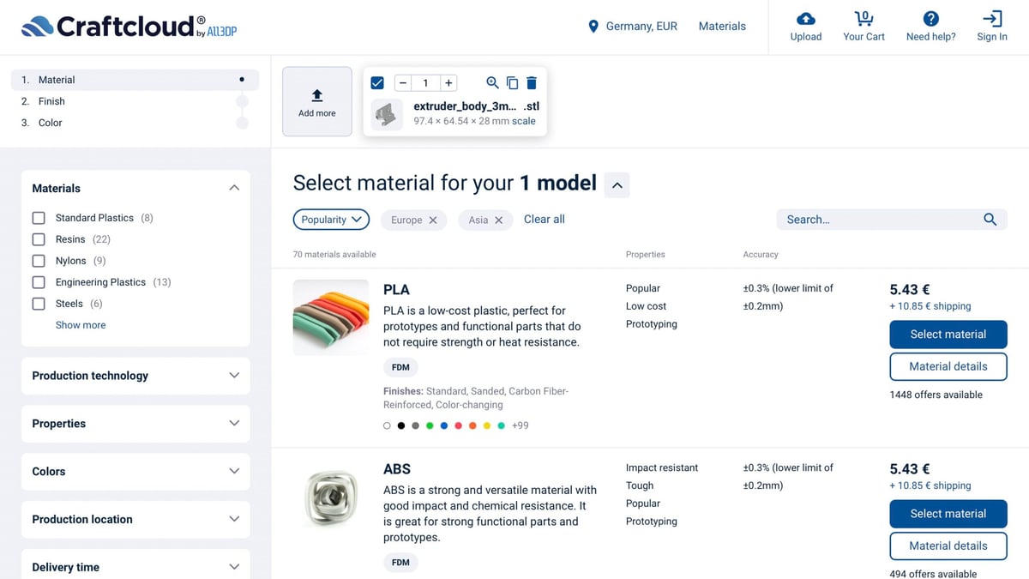Go to step 2 Finish
This screenshot has width=1029, height=579.
(135, 101)
